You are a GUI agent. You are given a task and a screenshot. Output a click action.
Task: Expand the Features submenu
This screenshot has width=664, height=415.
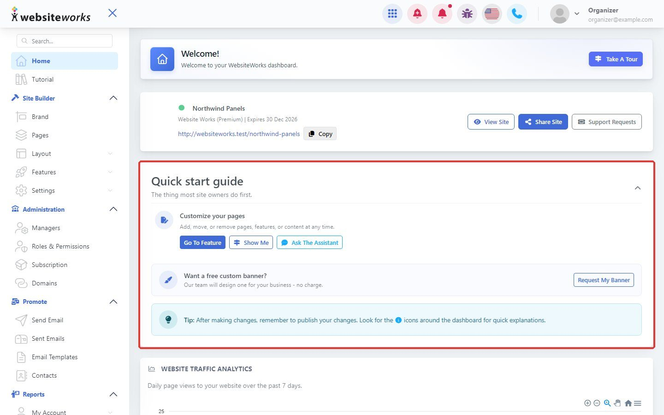pos(110,172)
